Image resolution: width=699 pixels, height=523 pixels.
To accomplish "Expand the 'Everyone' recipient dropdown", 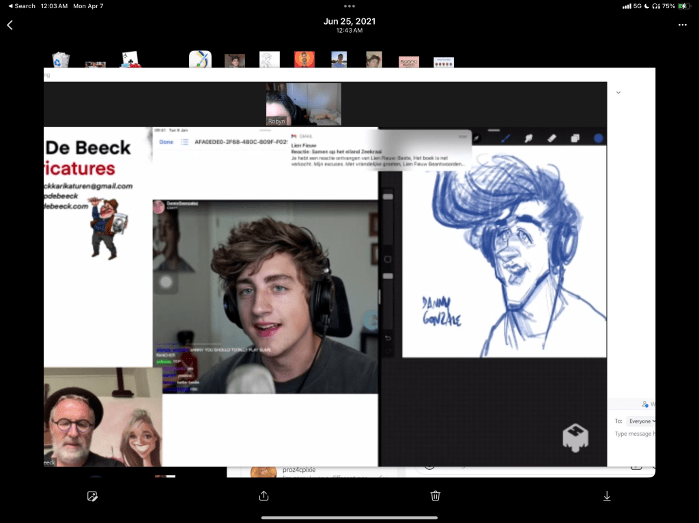I will coord(642,421).
